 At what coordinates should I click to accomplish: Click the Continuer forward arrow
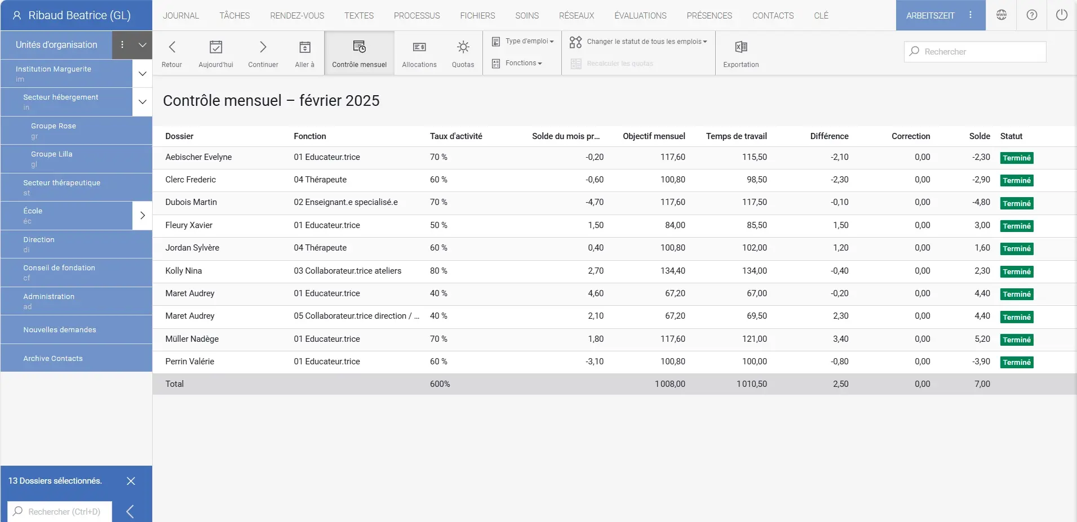coord(263,47)
